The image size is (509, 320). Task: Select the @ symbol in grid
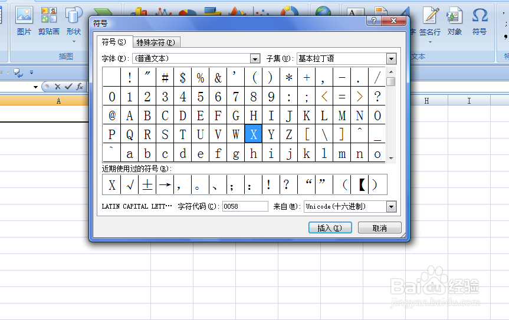click(x=112, y=116)
